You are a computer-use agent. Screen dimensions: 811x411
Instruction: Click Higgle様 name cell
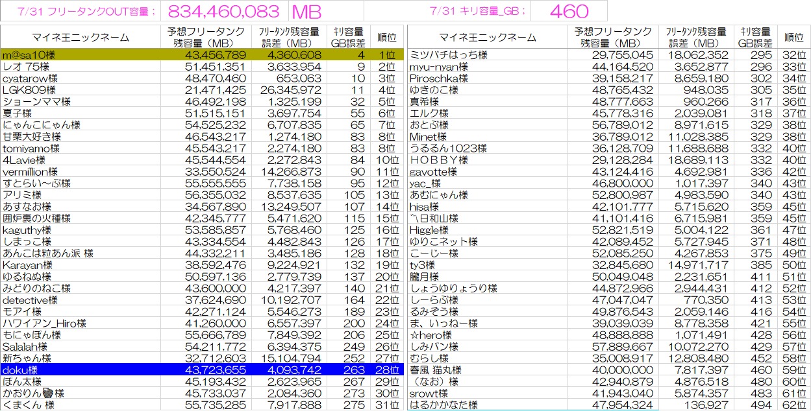488,230
